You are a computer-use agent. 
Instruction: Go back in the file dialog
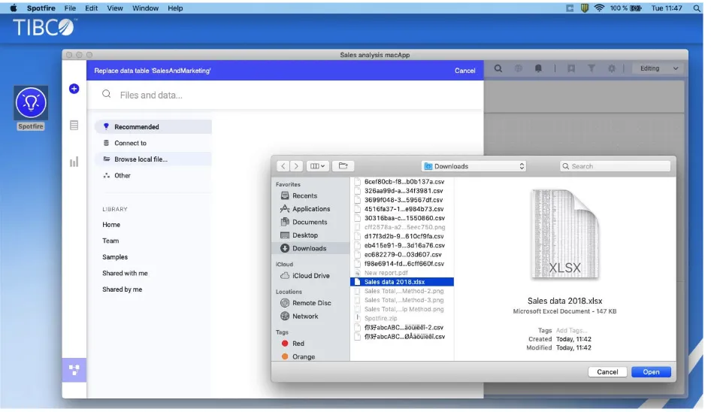tap(283, 166)
